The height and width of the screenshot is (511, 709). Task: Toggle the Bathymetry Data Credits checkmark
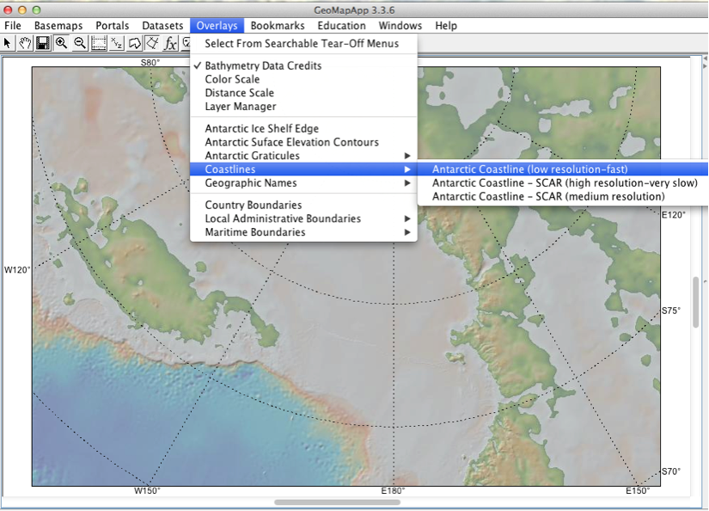point(263,65)
